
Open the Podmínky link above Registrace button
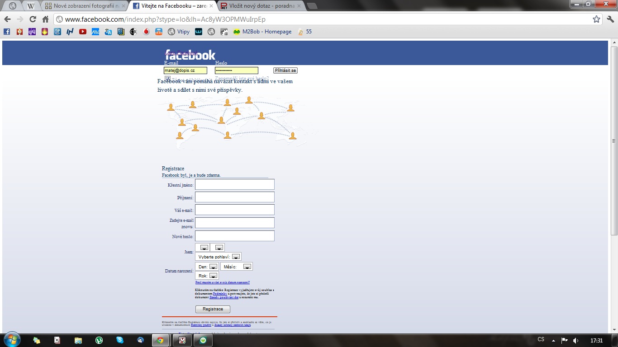click(220, 294)
